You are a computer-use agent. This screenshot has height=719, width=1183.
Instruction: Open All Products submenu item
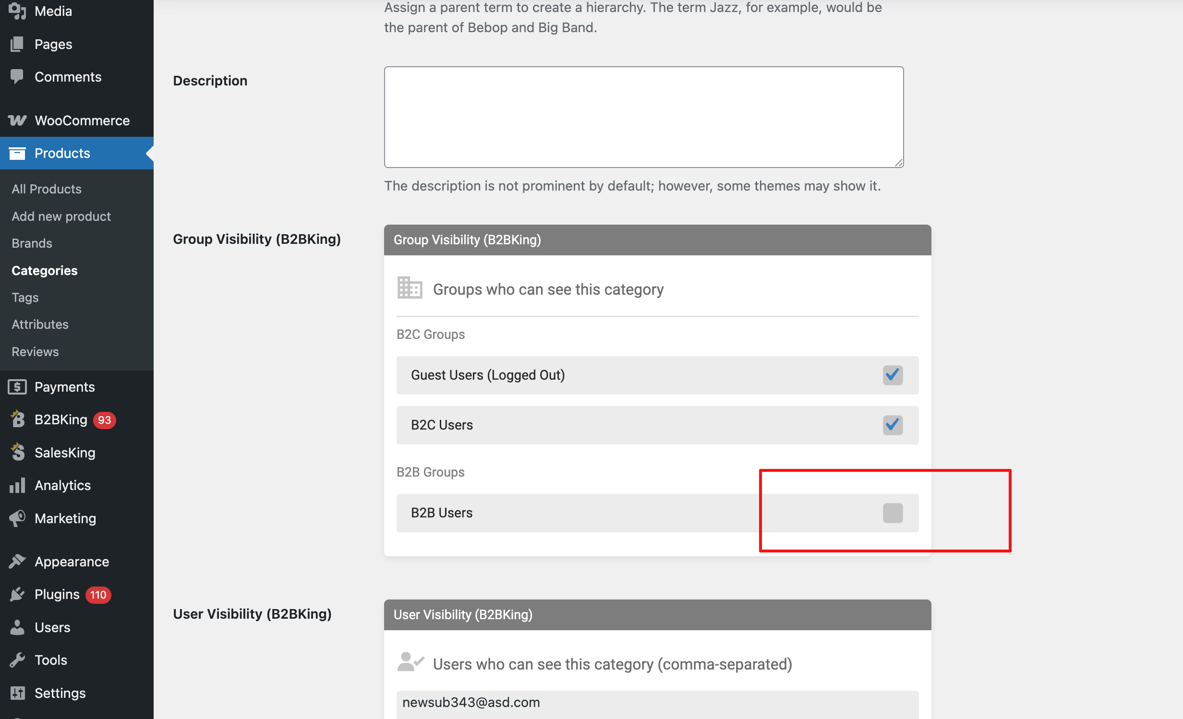[x=47, y=189]
